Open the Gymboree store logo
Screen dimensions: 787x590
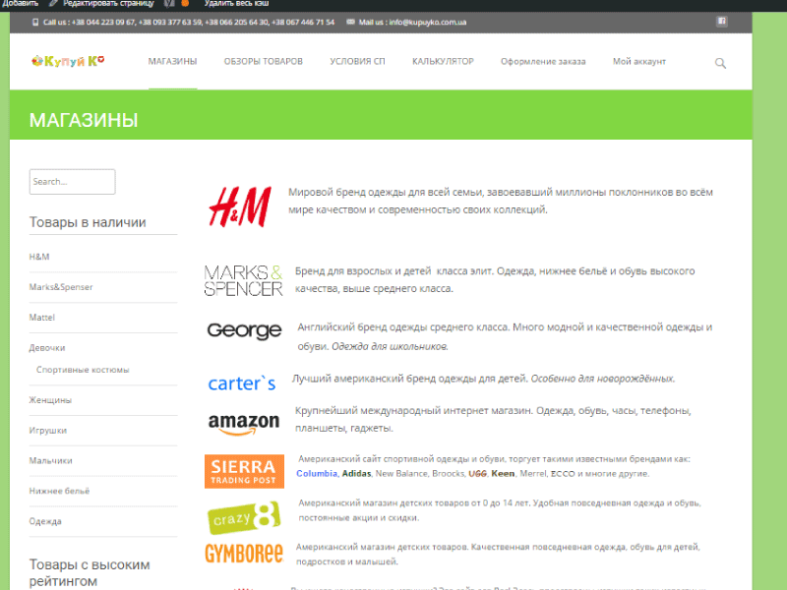244,554
